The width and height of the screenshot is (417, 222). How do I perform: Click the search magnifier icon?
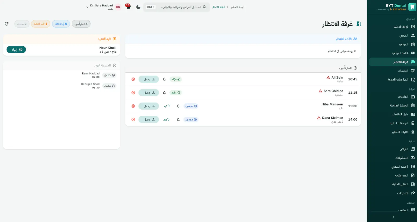tap(205, 7)
